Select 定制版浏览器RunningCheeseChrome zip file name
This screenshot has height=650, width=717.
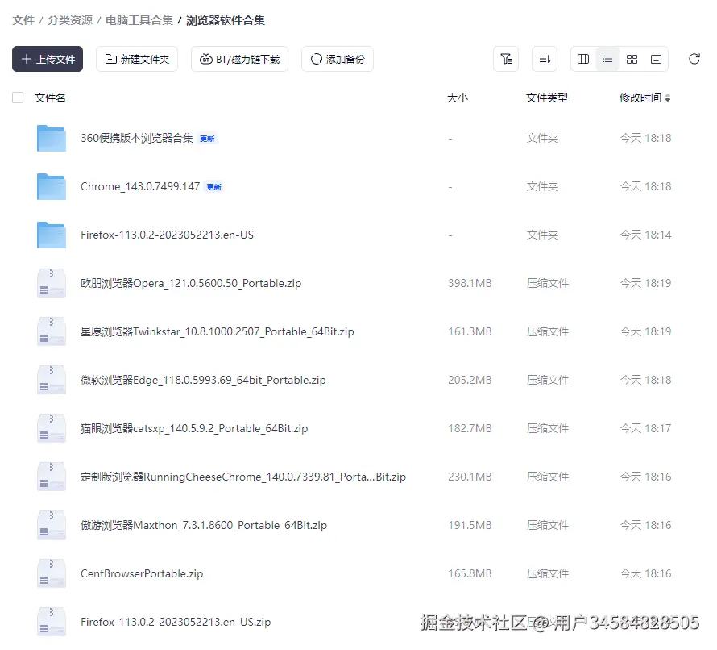pos(242,477)
